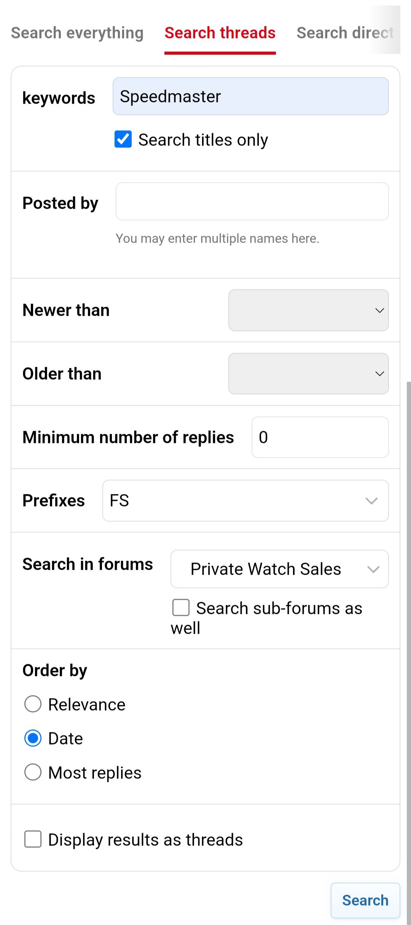The height and width of the screenshot is (925, 411).
Task: Switch to the Search everything tab
Action: tap(77, 33)
